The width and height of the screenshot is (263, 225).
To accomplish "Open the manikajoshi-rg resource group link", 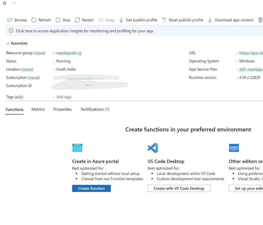I will pyautogui.click(x=69, y=53).
